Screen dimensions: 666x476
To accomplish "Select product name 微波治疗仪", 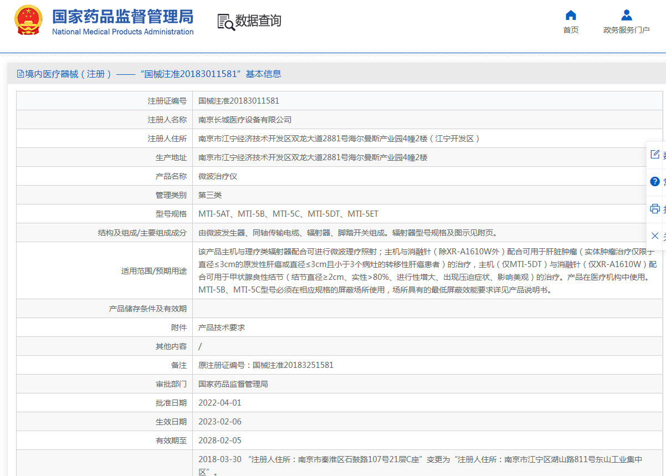I will pyautogui.click(x=218, y=176).
